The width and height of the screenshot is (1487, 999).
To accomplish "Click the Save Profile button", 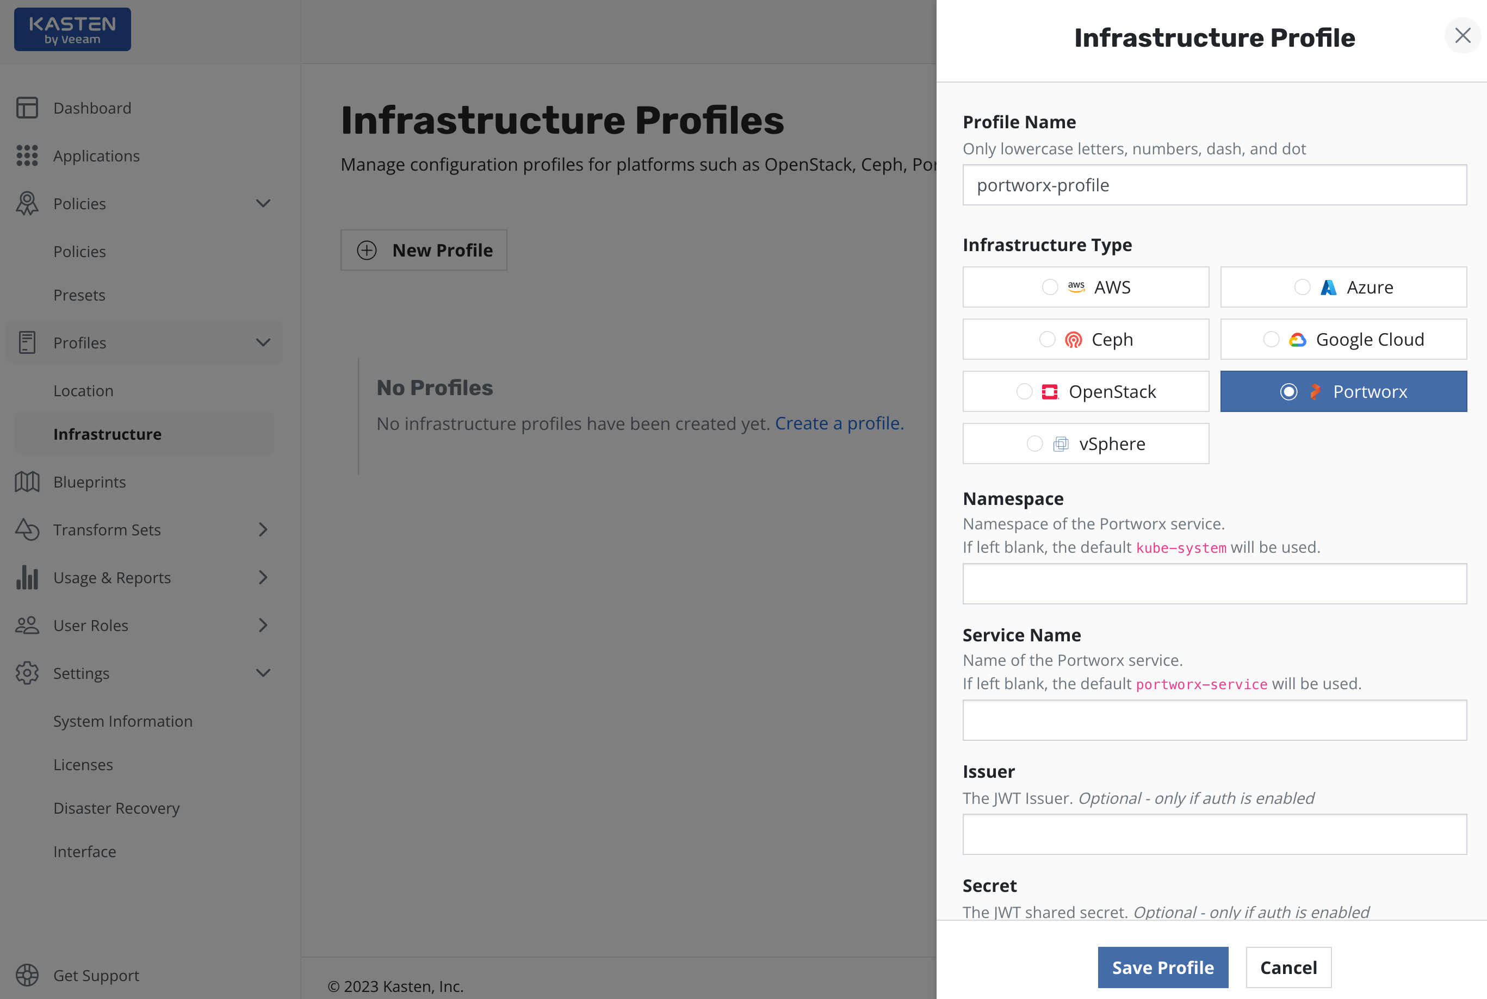I will [x=1163, y=968].
